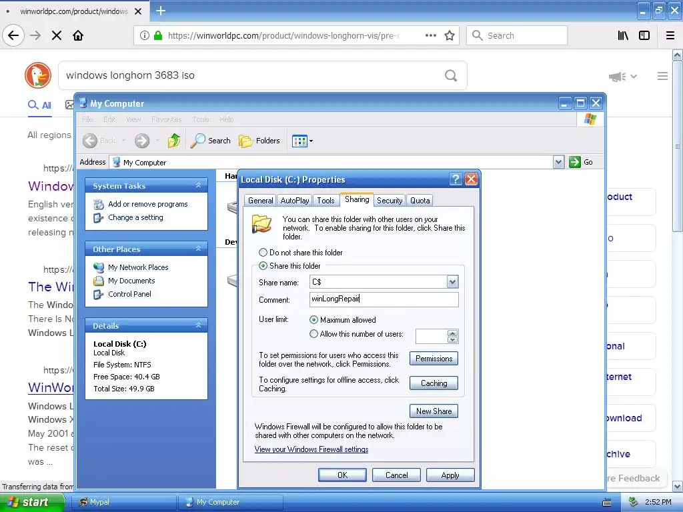Image resolution: width=683 pixels, height=512 pixels.
Task: Stop page loading with X button
Action: tap(57, 35)
